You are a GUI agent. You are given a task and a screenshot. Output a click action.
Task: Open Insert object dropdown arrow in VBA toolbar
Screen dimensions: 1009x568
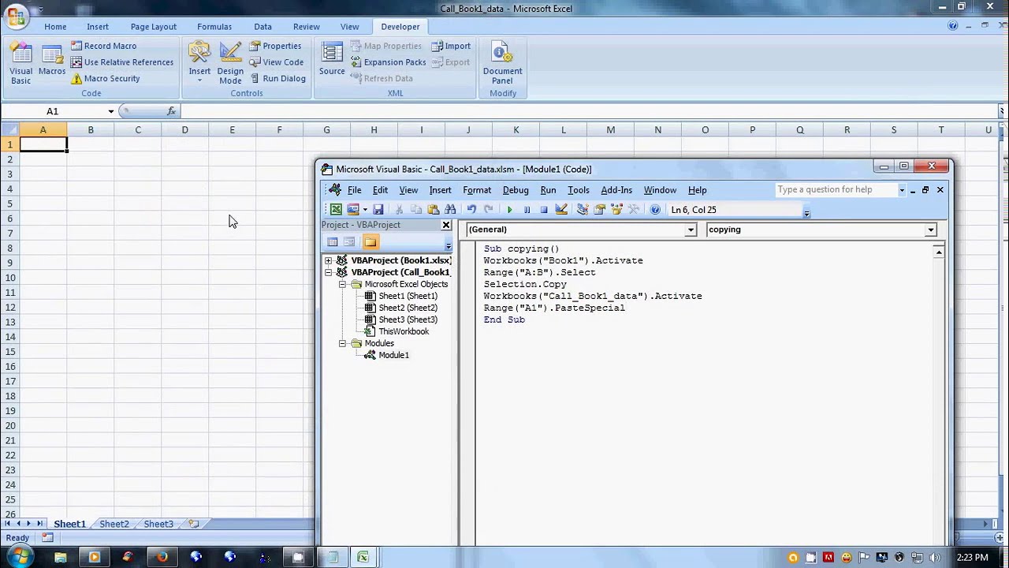tap(364, 210)
